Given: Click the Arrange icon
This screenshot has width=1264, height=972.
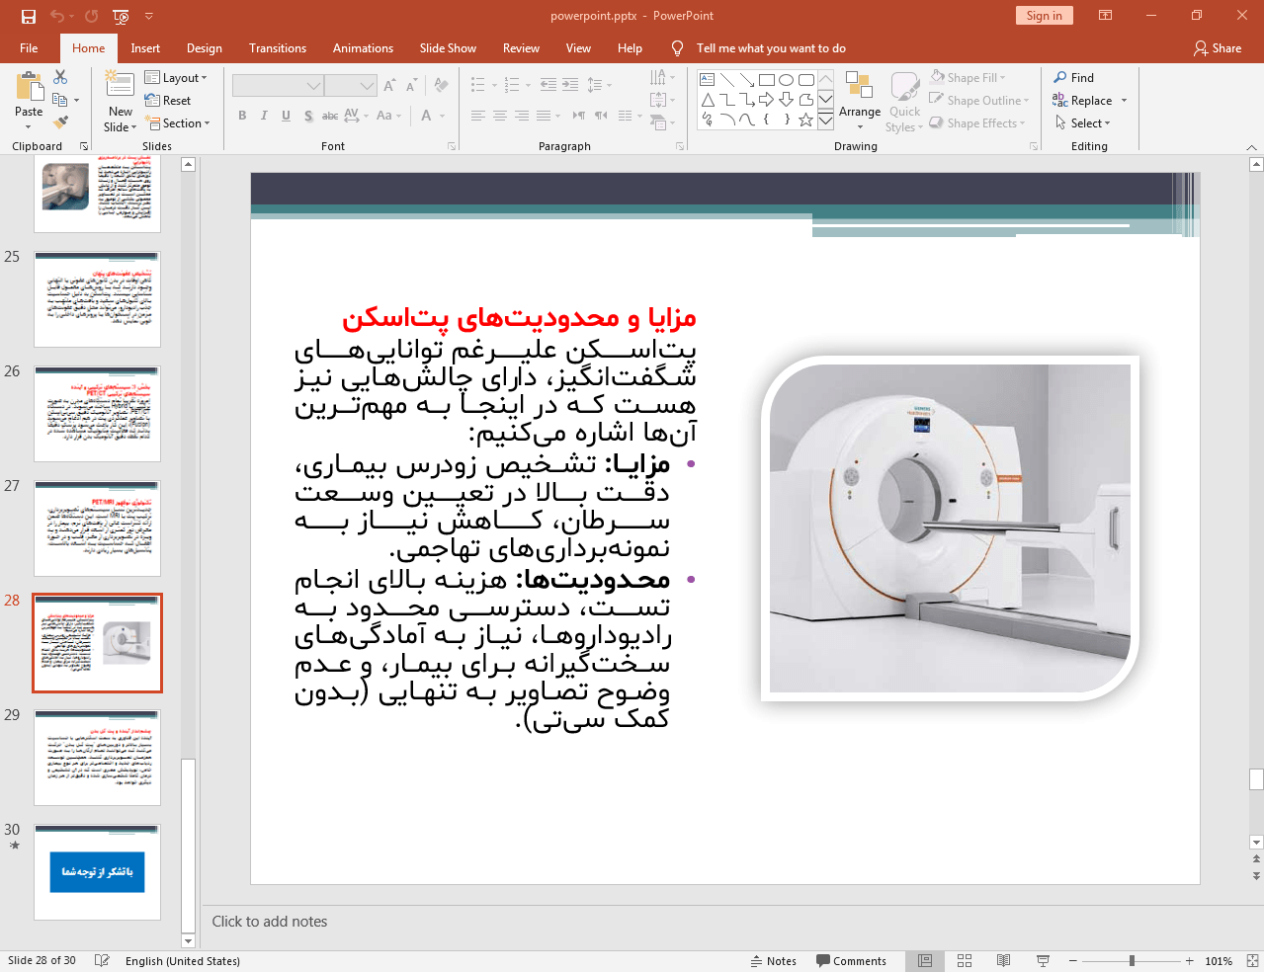Looking at the screenshot, I should tap(860, 101).
